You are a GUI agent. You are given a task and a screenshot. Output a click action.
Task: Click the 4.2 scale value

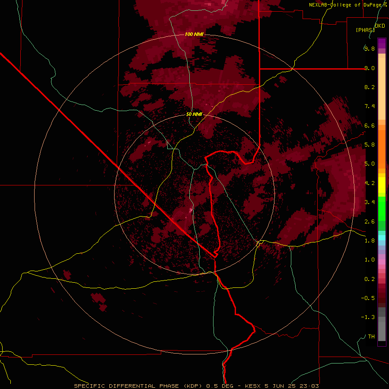click(370, 183)
